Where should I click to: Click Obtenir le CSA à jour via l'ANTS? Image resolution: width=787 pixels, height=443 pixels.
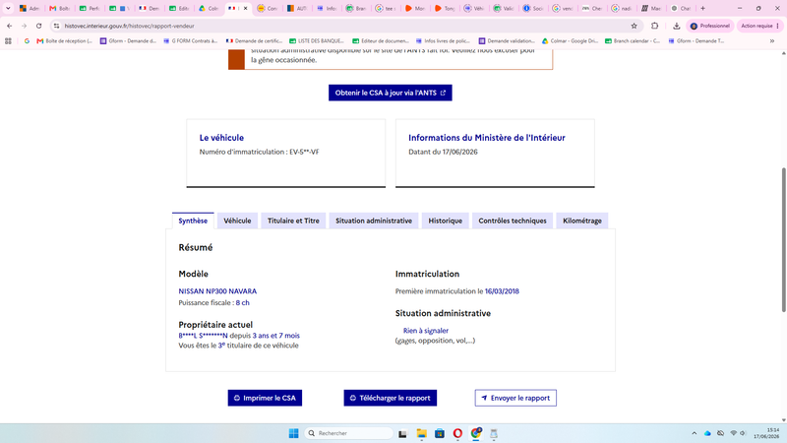391,93
